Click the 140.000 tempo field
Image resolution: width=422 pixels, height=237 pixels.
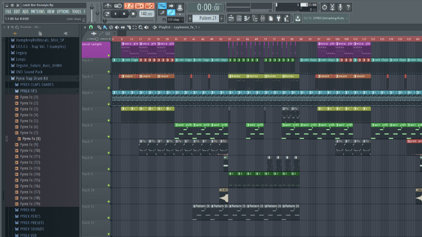pos(146,14)
